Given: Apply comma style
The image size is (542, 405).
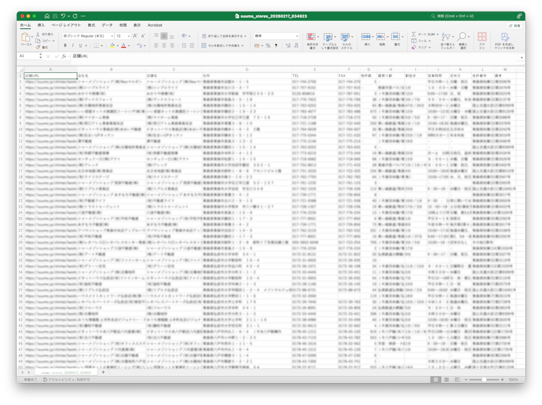Looking at the screenshot, I should click(276, 46).
